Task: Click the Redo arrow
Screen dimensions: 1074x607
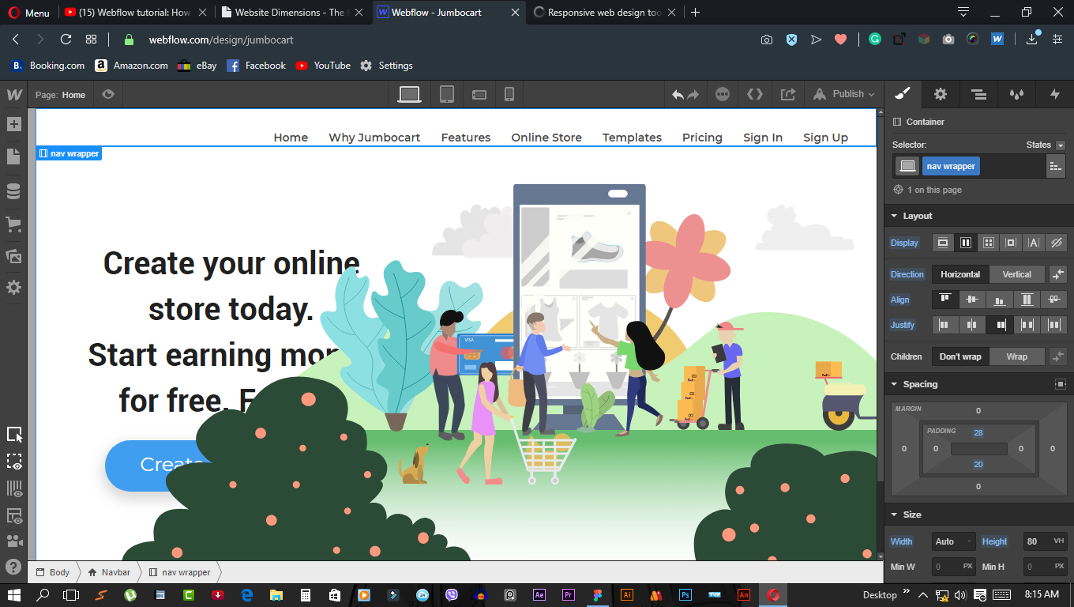Action: 693,95
